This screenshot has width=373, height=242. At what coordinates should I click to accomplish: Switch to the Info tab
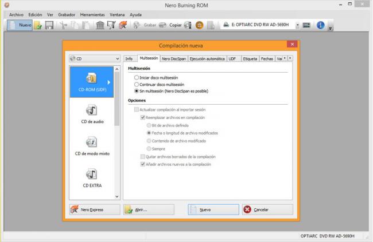(x=129, y=58)
